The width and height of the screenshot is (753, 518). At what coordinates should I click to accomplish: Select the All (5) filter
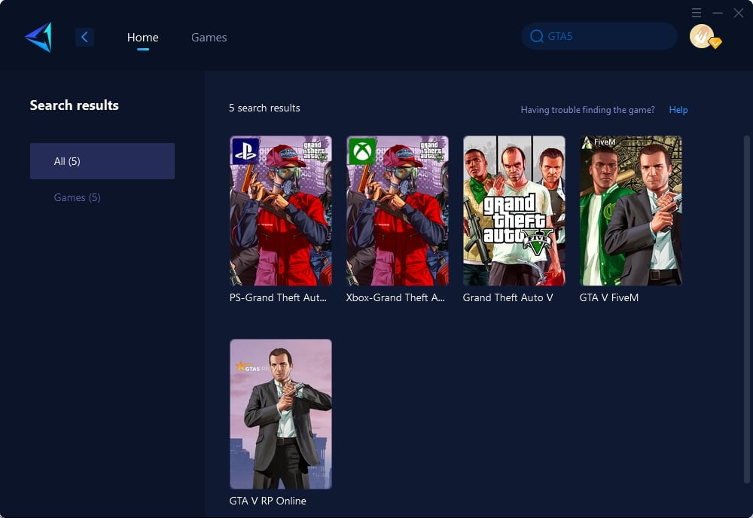coord(102,161)
